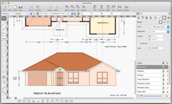Raise the object one level
The width and height of the screenshot is (172, 104).
tap(67, 7)
